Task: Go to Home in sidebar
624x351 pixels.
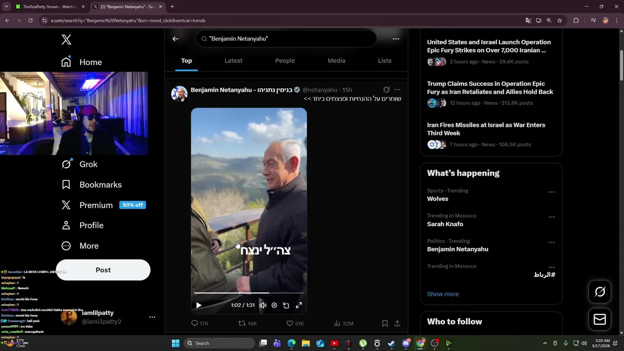Action: [x=81, y=62]
